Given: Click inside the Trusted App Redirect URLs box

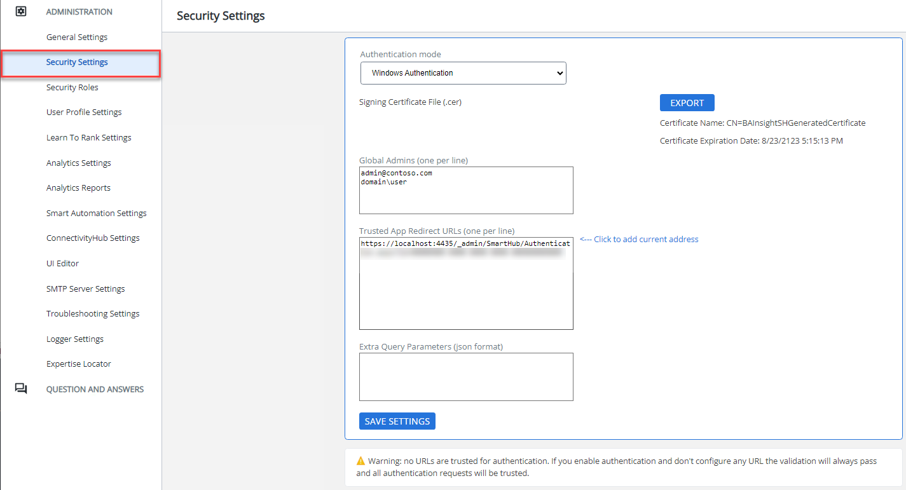Looking at the screenshot, I should click(x=466, y=292).
